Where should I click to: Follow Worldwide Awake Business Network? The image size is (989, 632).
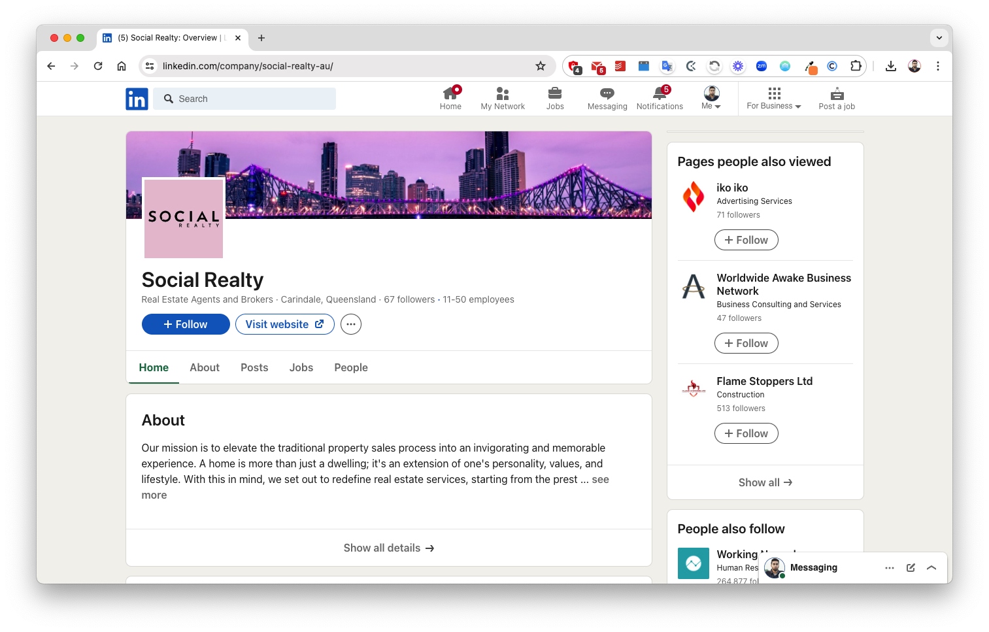pyautogui.click(x=746, y=343)
